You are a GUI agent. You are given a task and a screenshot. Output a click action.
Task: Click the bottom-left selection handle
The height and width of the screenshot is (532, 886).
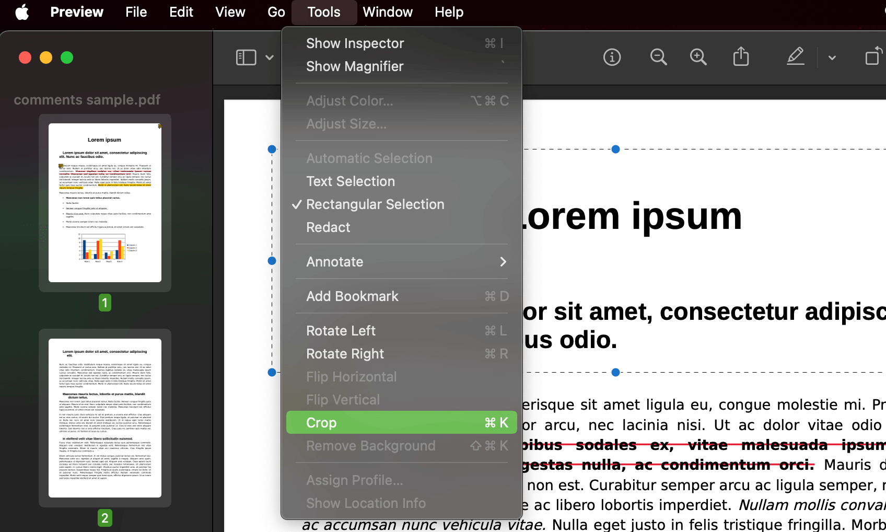[272, 373]
